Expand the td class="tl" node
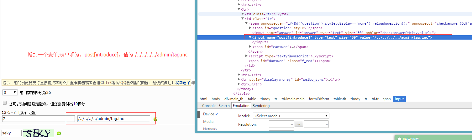This screenshot has height=140, width=472. (x=243, y=14)
